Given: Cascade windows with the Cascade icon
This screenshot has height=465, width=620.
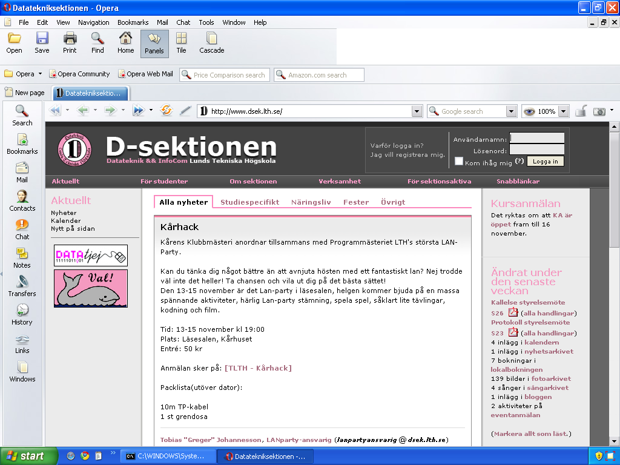Looking at the screenshot, I should point(212,43).
